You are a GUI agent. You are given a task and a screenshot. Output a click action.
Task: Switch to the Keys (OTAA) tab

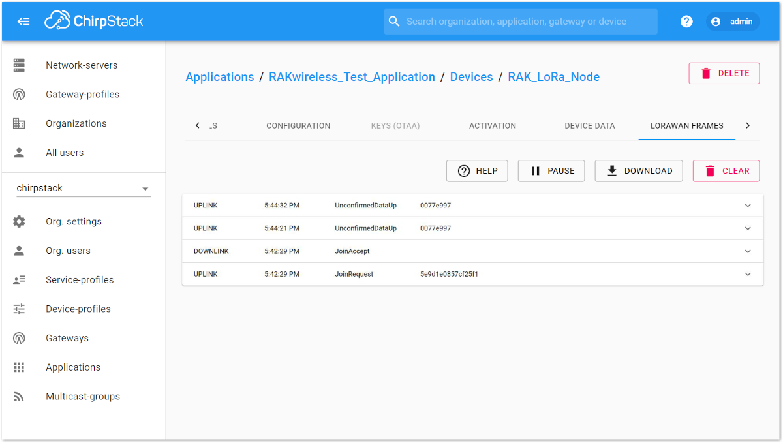click(395, 126)
